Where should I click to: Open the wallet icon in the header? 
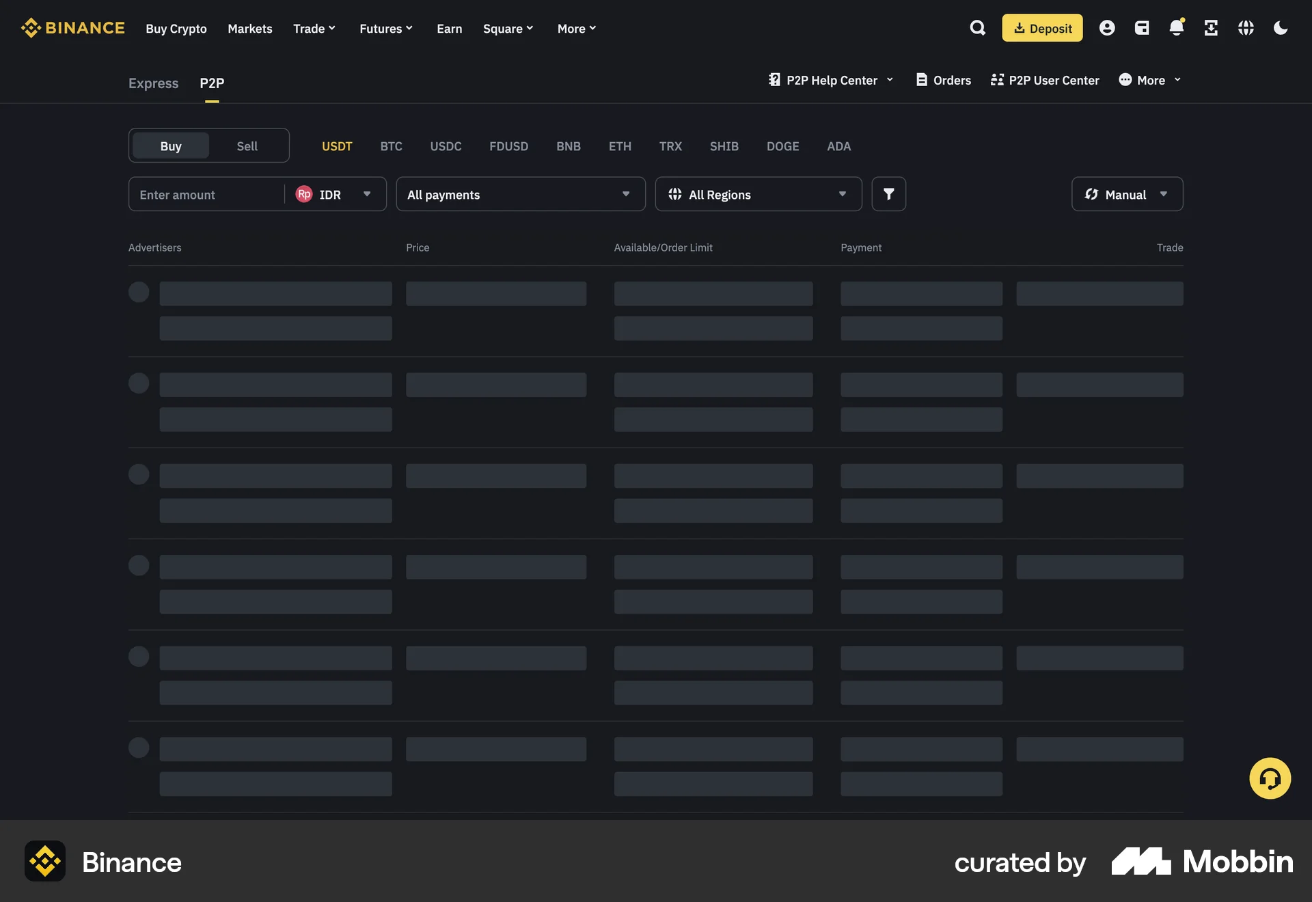coord(1142,28)
